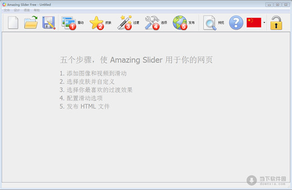Preview slider with magnifier icon
This screenshot has height=190, width=292.
click(214, 23)
